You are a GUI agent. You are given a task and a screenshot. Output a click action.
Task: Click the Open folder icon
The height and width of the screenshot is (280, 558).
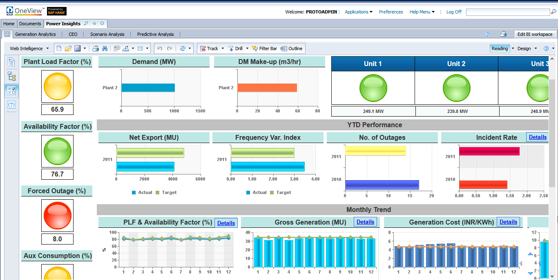click(x=68, y=49)
